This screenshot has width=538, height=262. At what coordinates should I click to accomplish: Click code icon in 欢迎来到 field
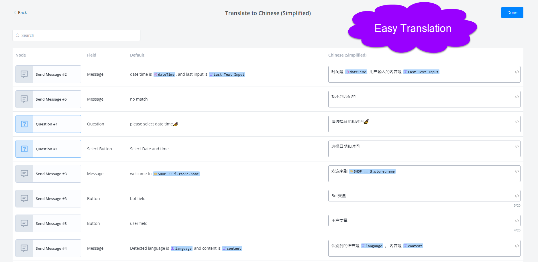point(517,171)
